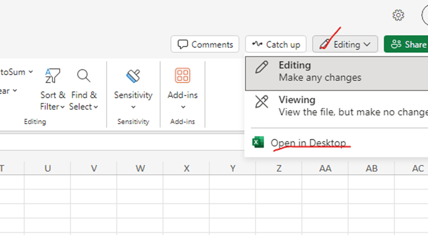Viewport: 428px width, 235px height.
Task: Select Editing mode, Make any changes
Action: point(336,74)
